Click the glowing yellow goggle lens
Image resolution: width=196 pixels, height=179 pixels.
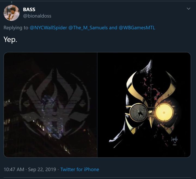pos(164,113)
